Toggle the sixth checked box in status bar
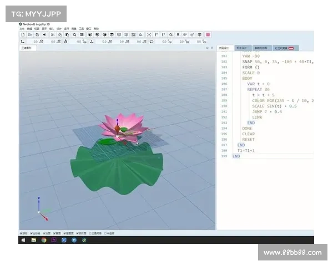This screenshot has width=333, height=266. (x=78, y=233)
